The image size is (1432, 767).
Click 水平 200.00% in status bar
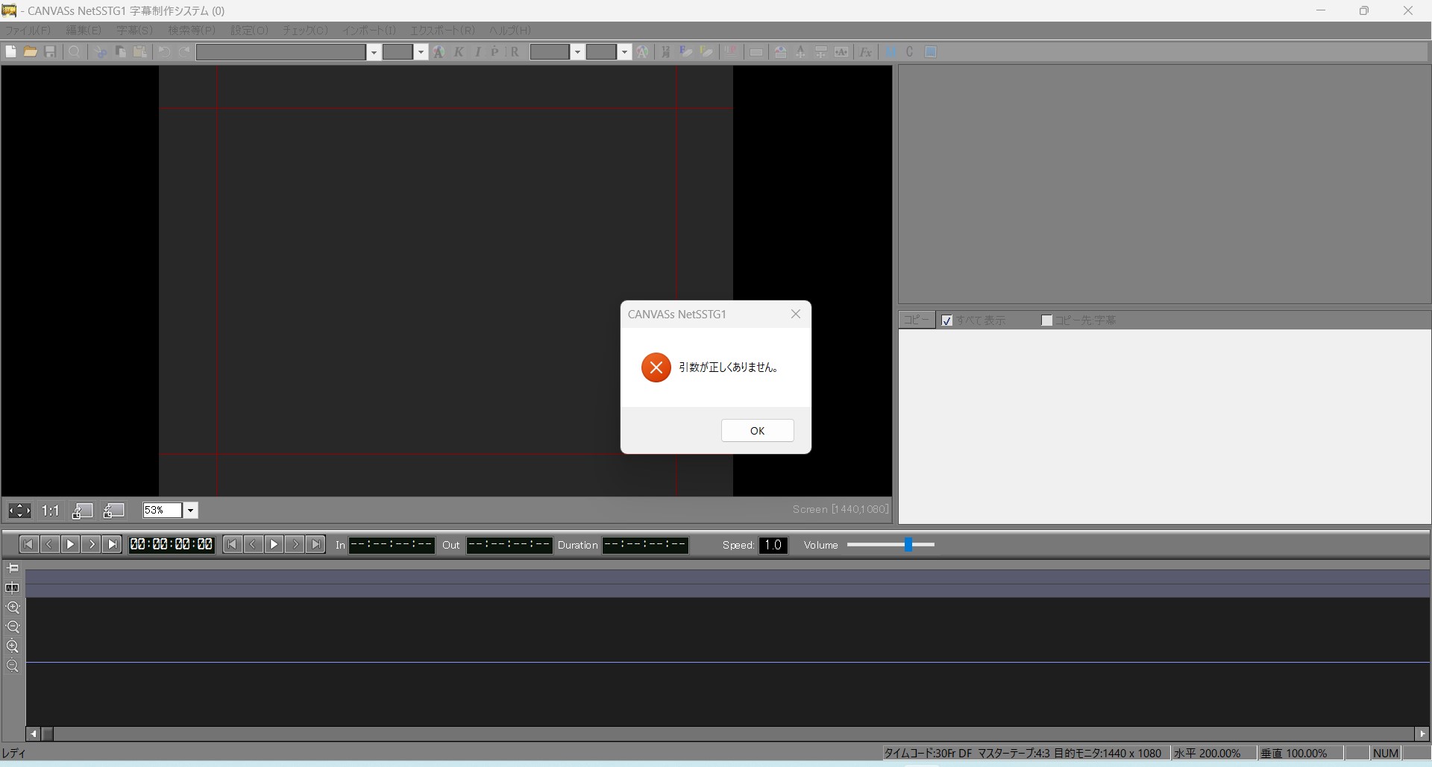pos(1208,754)
